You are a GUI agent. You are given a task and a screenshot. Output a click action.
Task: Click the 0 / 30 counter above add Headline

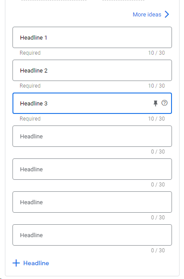point(158,251)
